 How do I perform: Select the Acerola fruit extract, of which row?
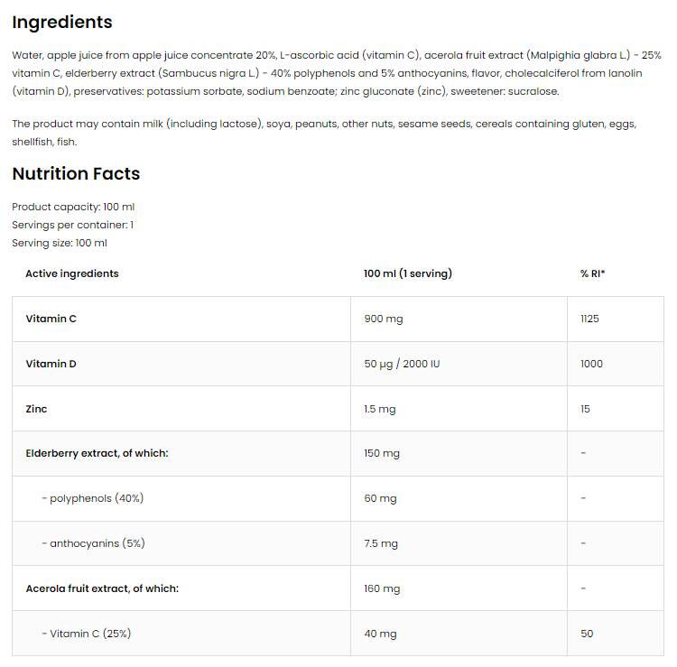[x=102, y=588]
